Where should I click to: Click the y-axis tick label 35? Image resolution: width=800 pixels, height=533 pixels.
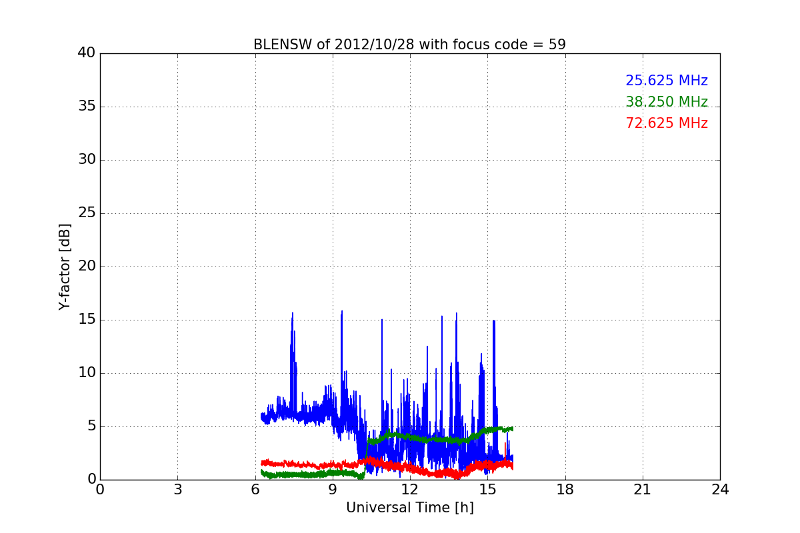[x=87, y=107]
